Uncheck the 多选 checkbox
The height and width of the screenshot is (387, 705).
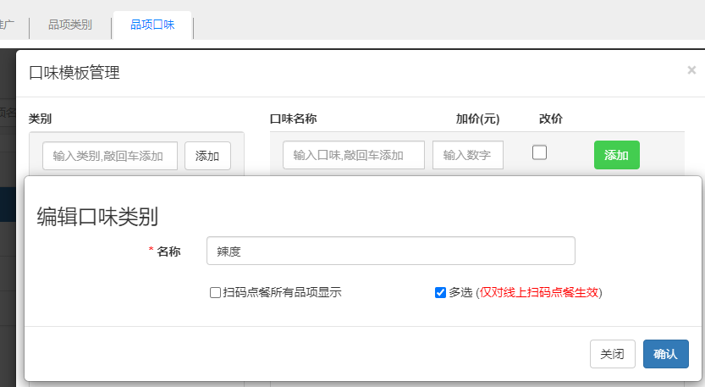point(440,293)
